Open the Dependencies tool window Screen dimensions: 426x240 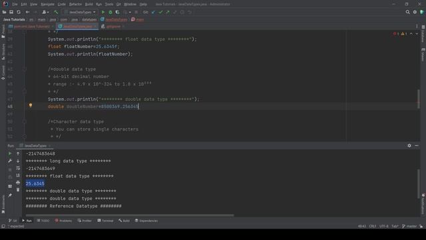pos(146,221)
